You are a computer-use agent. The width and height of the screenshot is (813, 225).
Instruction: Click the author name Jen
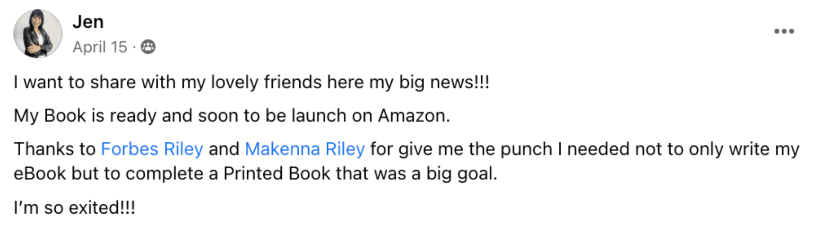tap(88, 22)
